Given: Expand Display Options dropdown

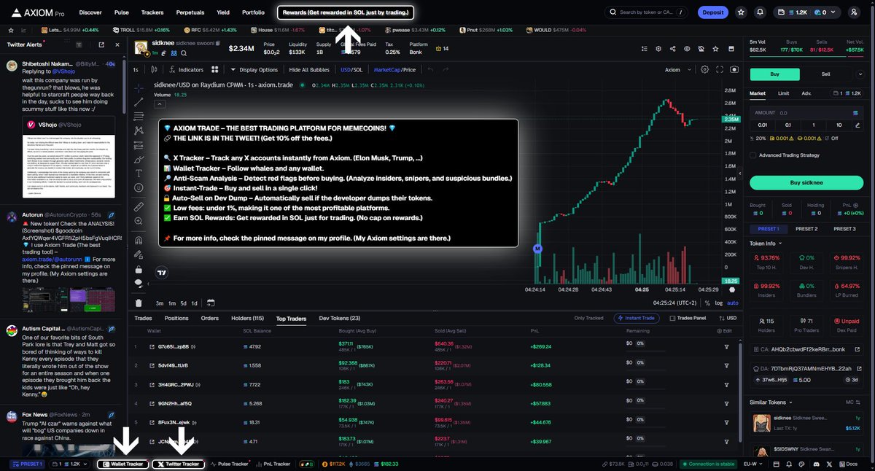Looking at the screenshot, I should [x=254, y=70].
